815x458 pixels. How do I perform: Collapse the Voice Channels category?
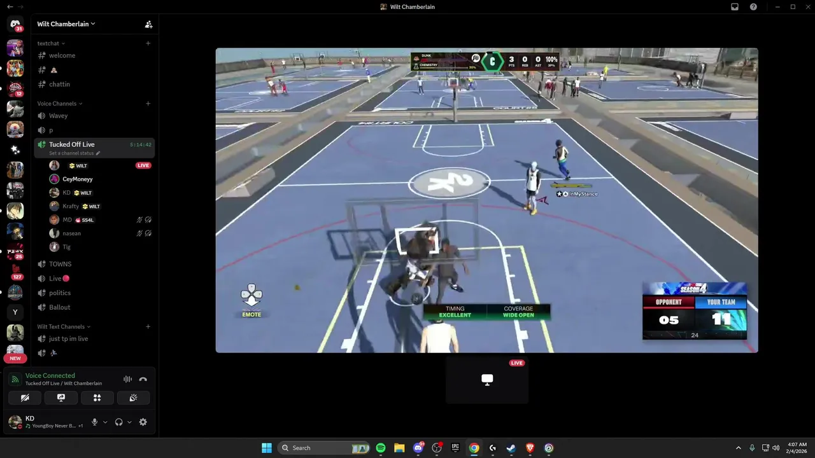pos(60,104)
